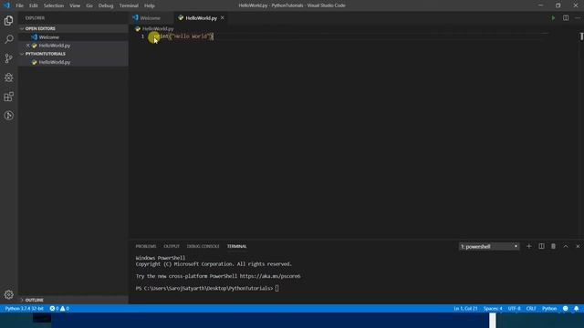
Task: Open the Test view in activity bar
Action: point(8,116)
